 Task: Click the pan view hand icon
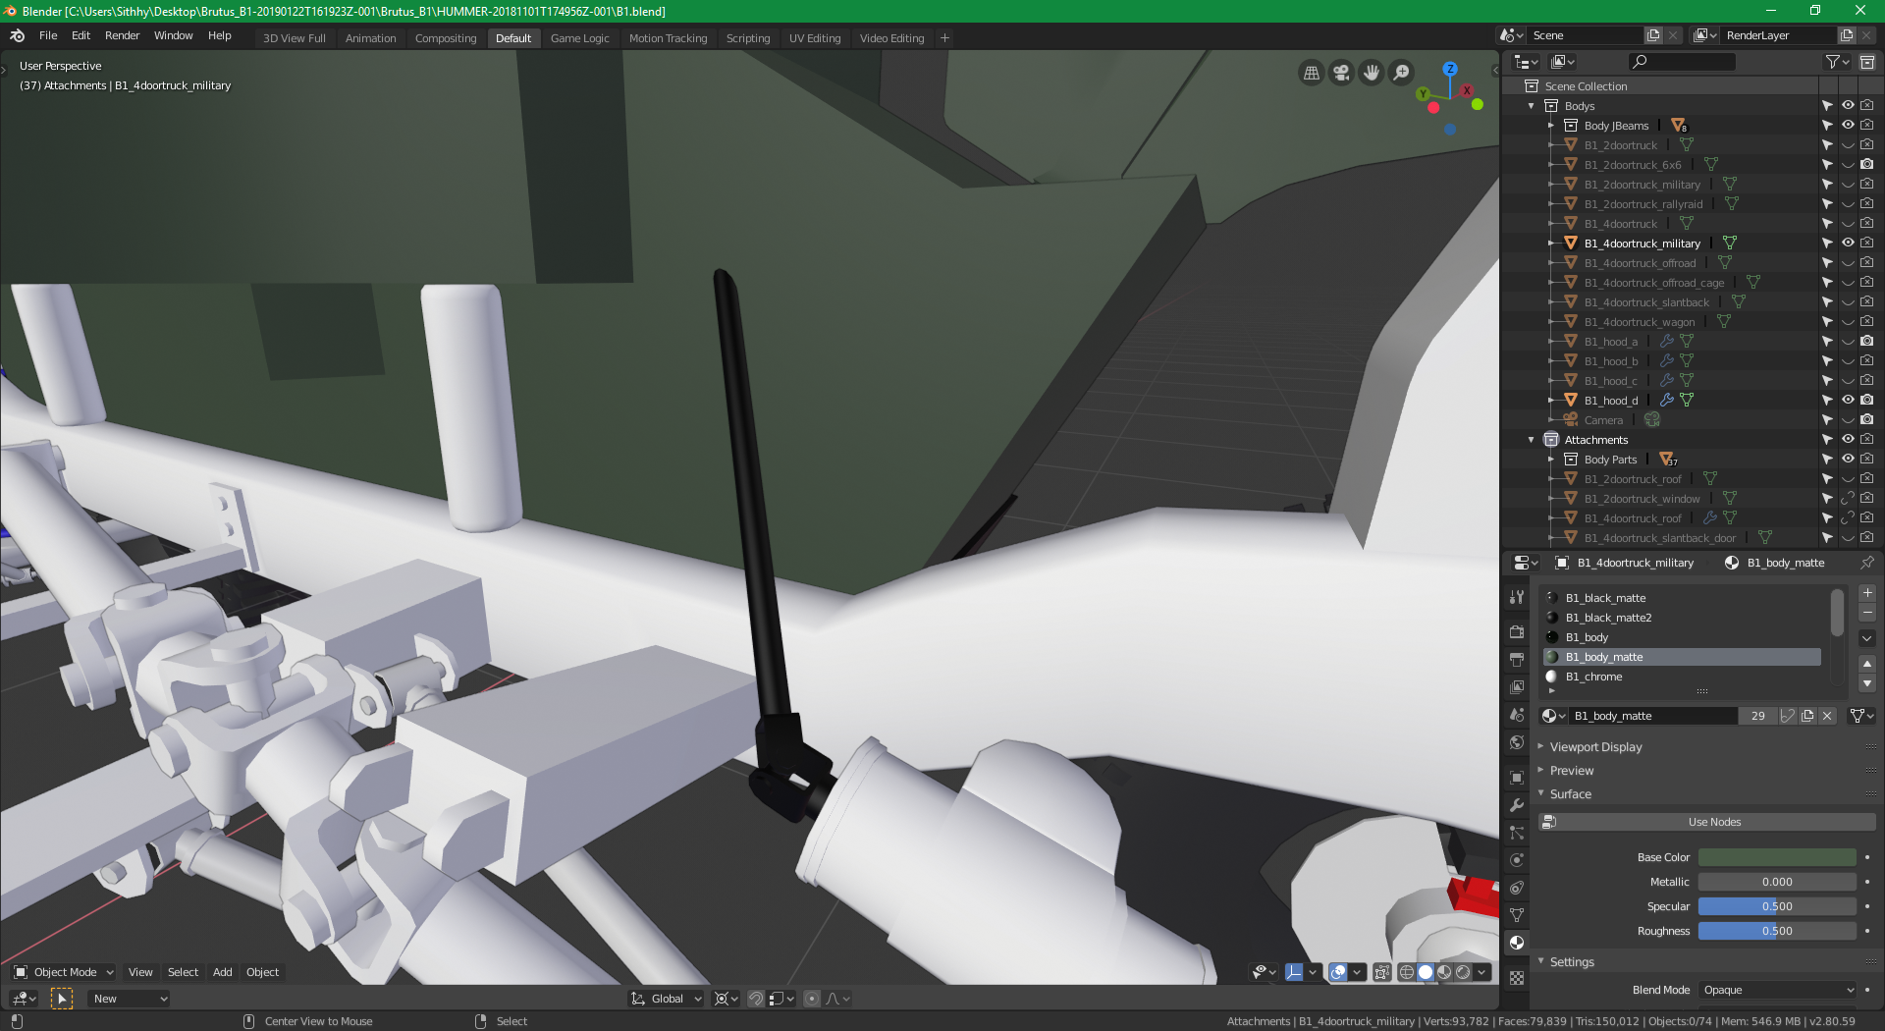click(1372, 73)
